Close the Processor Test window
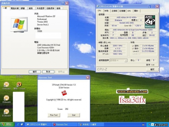169x127 pixels. (88, 78)
